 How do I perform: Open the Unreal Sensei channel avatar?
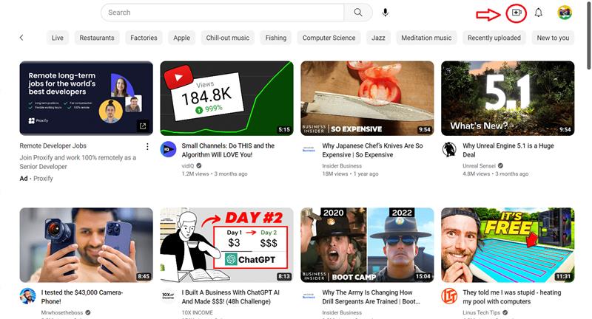pos(449,148)
